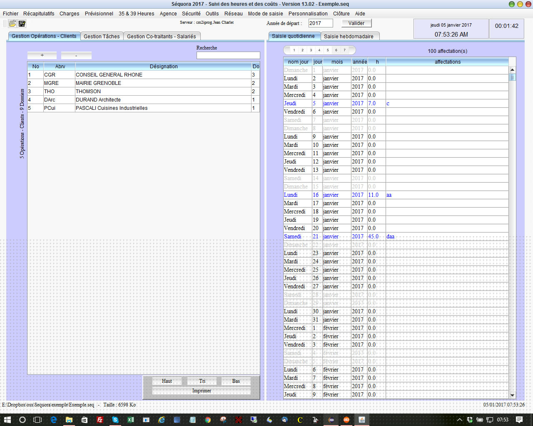The image size is (533, 426).
Task: Switch to the Gestion Tâches tab
Action: pos(102,37)
